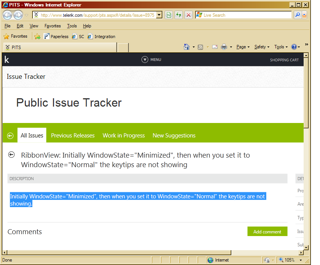Click the Home icon in command bar
320x265 pixels.
click(187, 47)
